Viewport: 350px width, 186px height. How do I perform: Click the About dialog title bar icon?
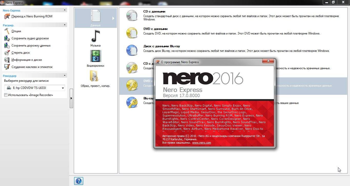pyautogui.click(x=158, y=62)
